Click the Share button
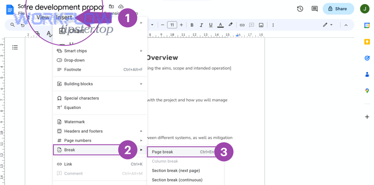 coord(338,9)
